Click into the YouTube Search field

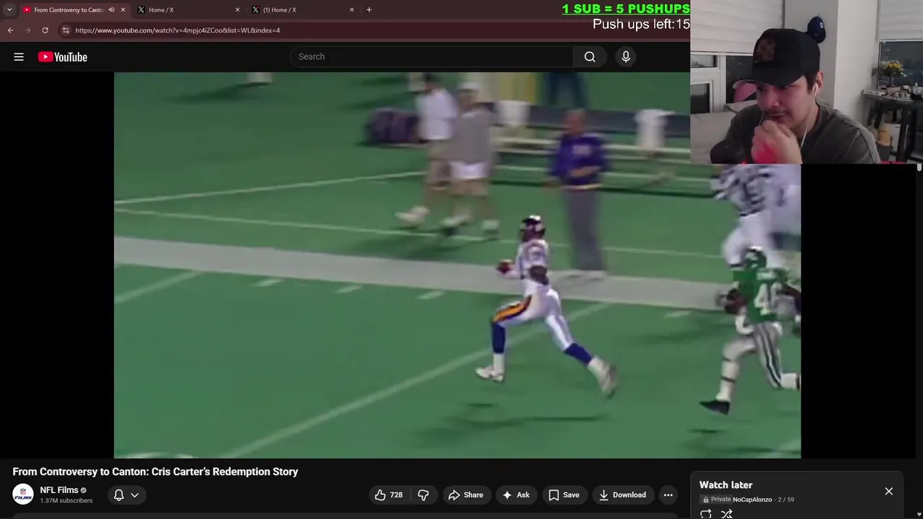(432, 57)
